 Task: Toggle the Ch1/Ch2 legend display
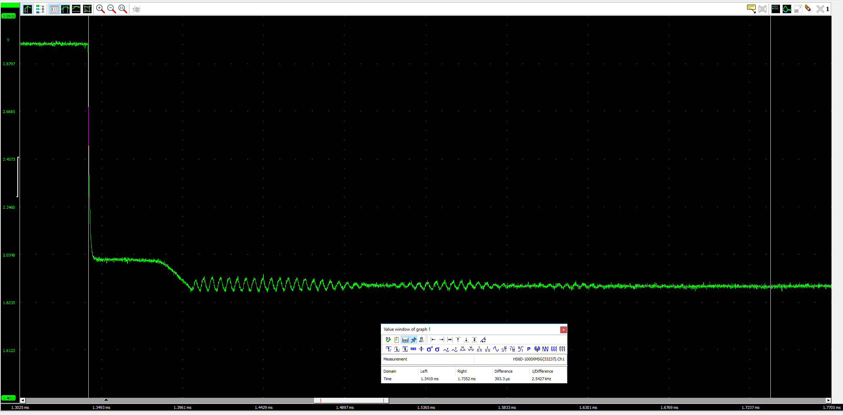[x=775, y=9]
